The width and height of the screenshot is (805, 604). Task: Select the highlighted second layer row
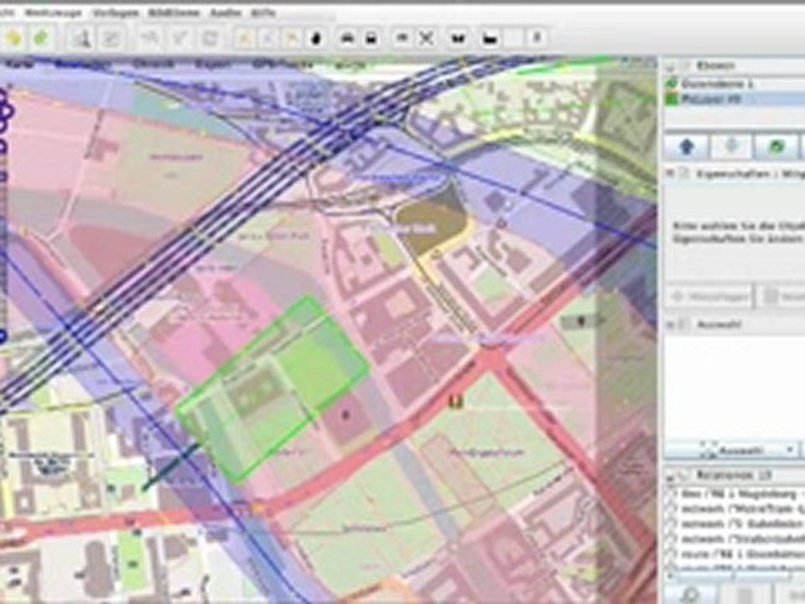pyautogui.click(x=735, y=99)
